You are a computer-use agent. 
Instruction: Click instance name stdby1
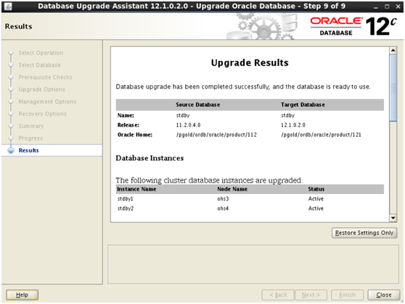pyautogui.click(x=126, y=199)
